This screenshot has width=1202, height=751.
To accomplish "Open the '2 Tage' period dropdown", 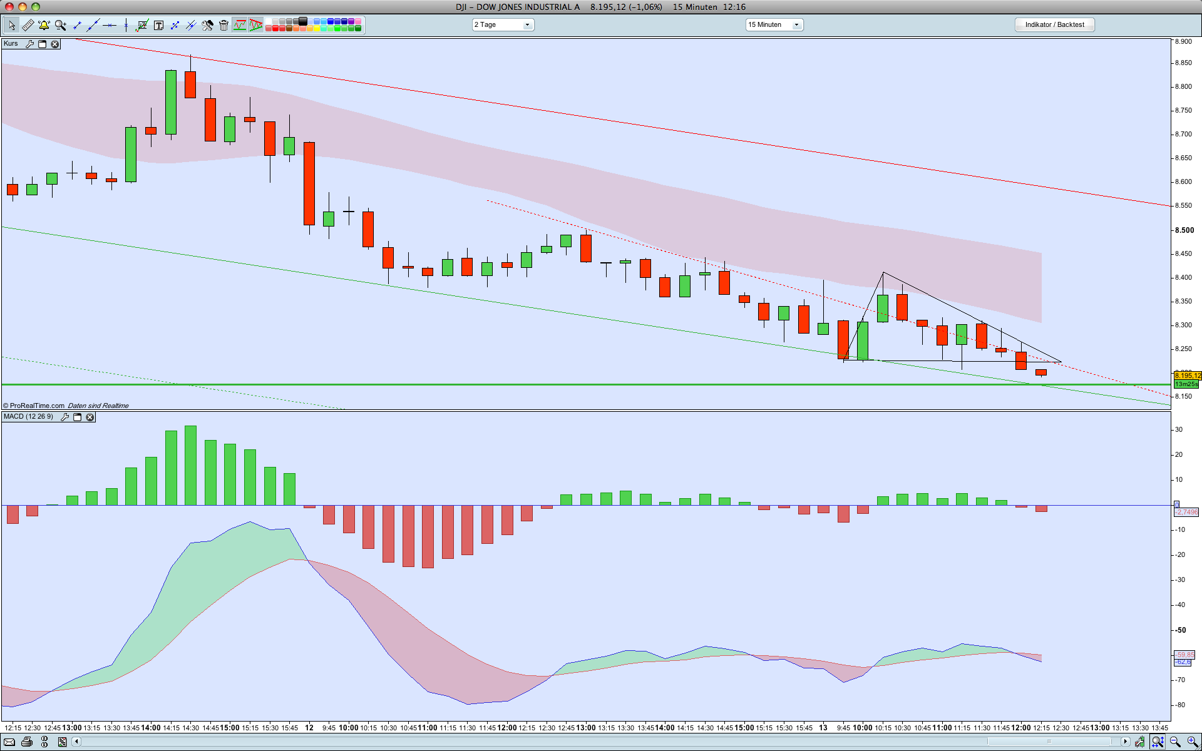I will tap(503, 24).
